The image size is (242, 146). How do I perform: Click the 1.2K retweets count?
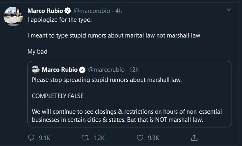(99, 138)
